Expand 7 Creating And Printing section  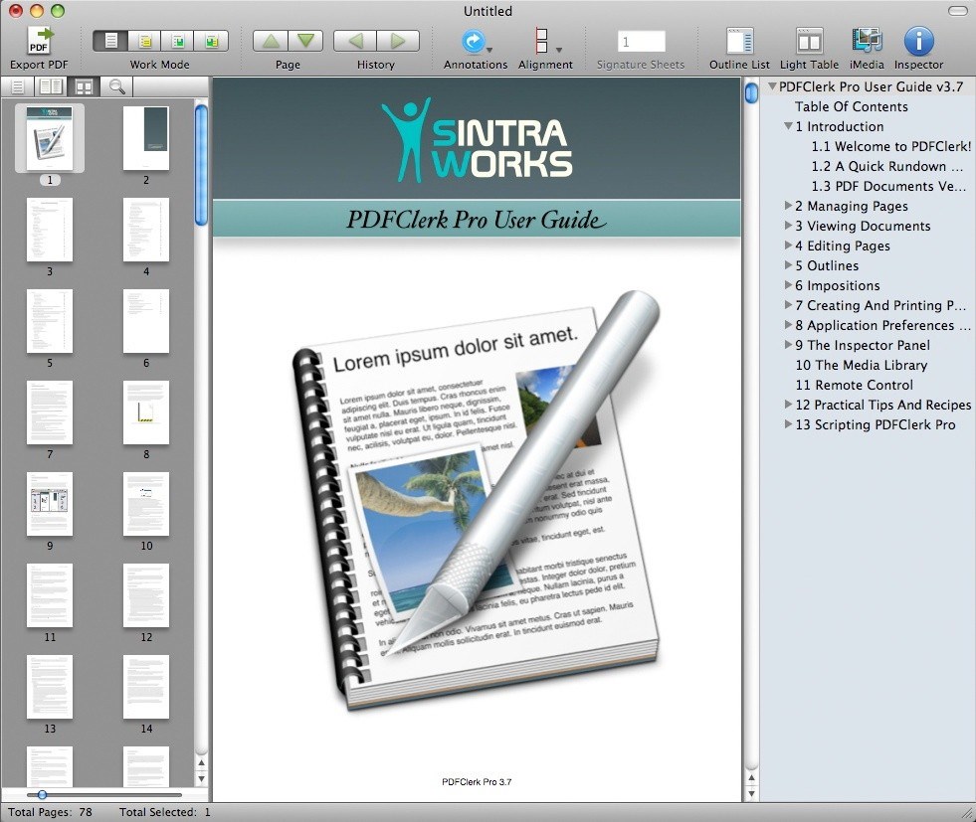pyautogui.click(x=788, y=305)
